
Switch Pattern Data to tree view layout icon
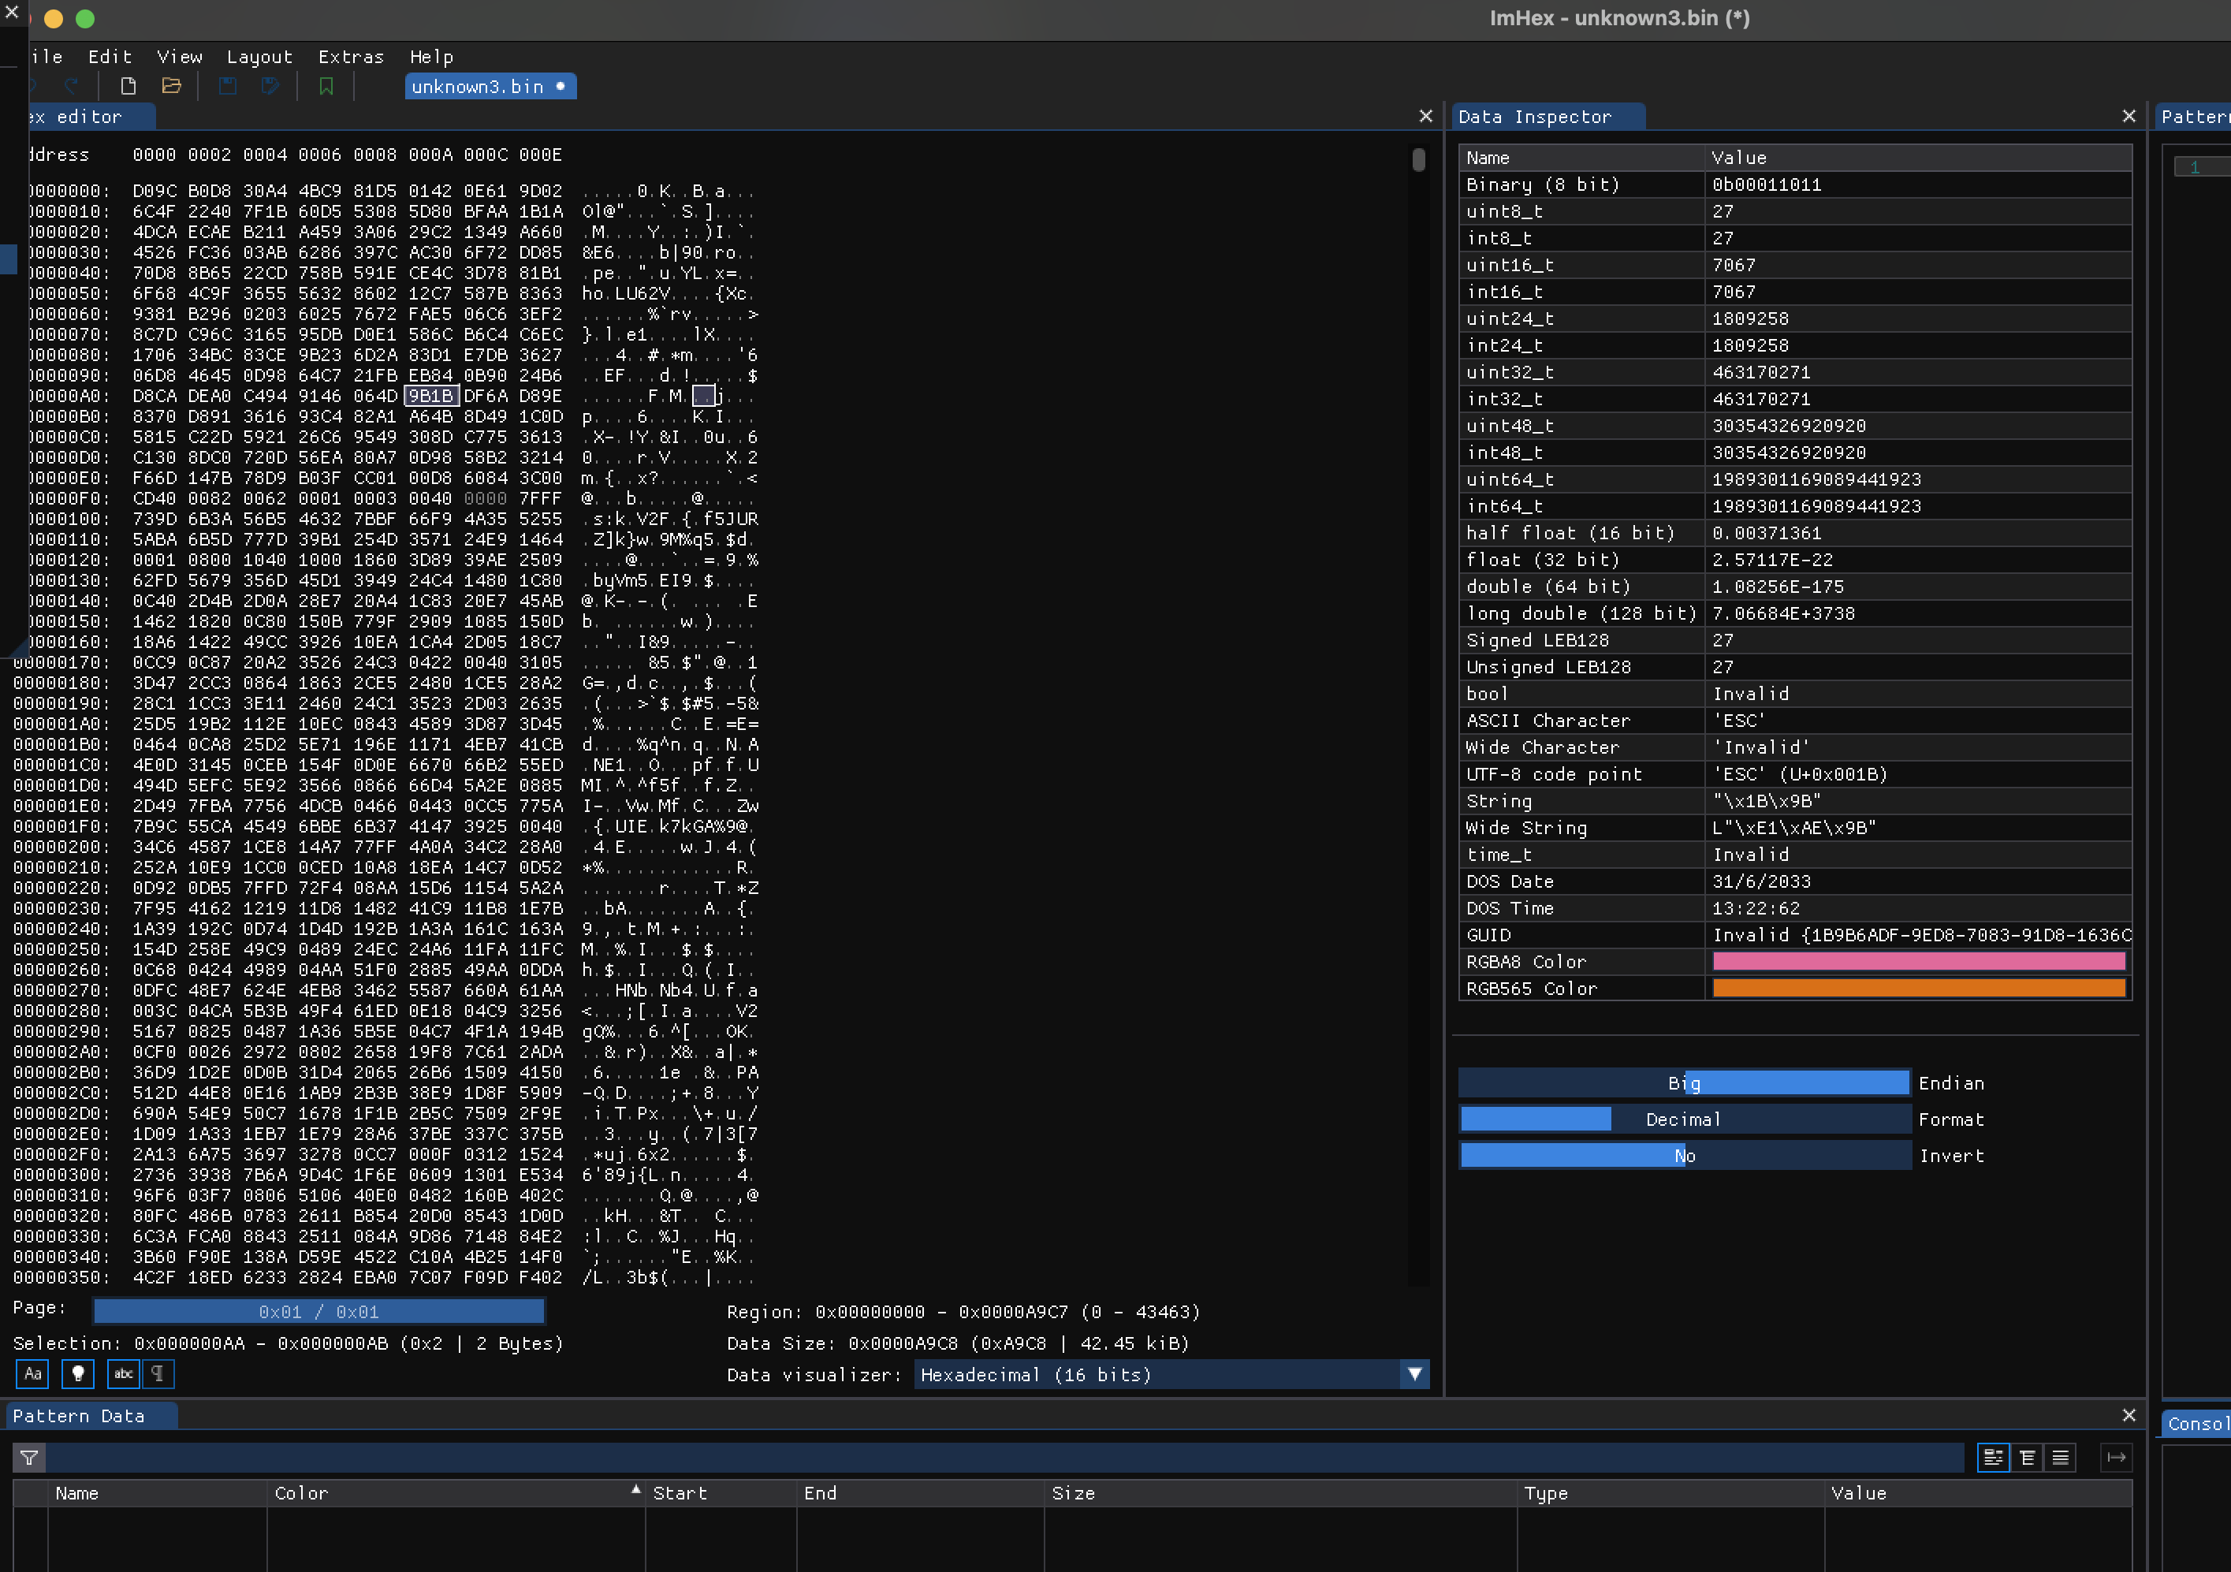coord(2028,1458)
